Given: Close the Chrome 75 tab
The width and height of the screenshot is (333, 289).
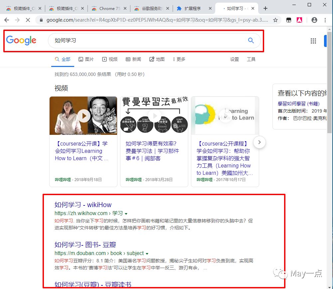Looking at the screenshot, I should (125, 8).
